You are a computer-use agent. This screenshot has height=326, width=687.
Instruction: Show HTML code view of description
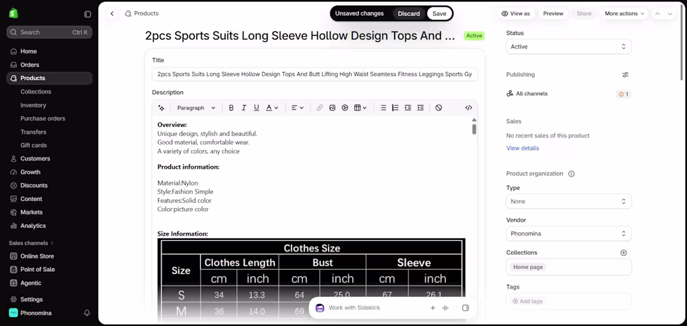468,108
